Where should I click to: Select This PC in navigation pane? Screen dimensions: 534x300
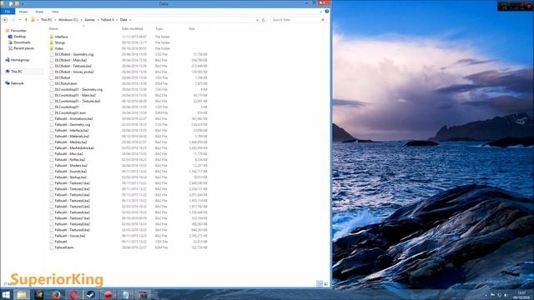coord(17,72)
